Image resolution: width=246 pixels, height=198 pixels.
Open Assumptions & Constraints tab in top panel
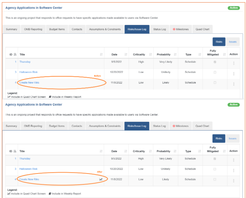point(105,29)
